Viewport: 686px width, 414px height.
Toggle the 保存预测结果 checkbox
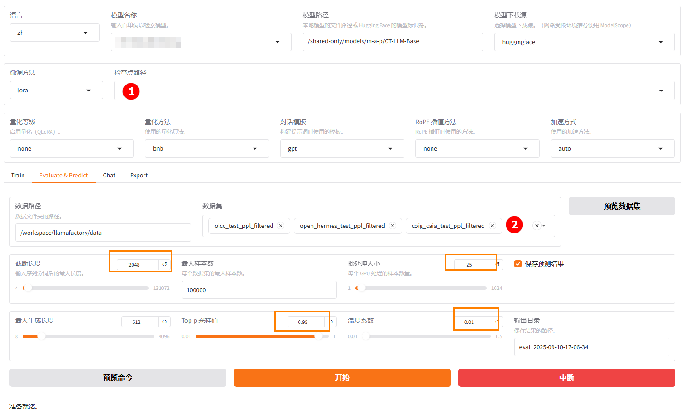coord(518,264)
